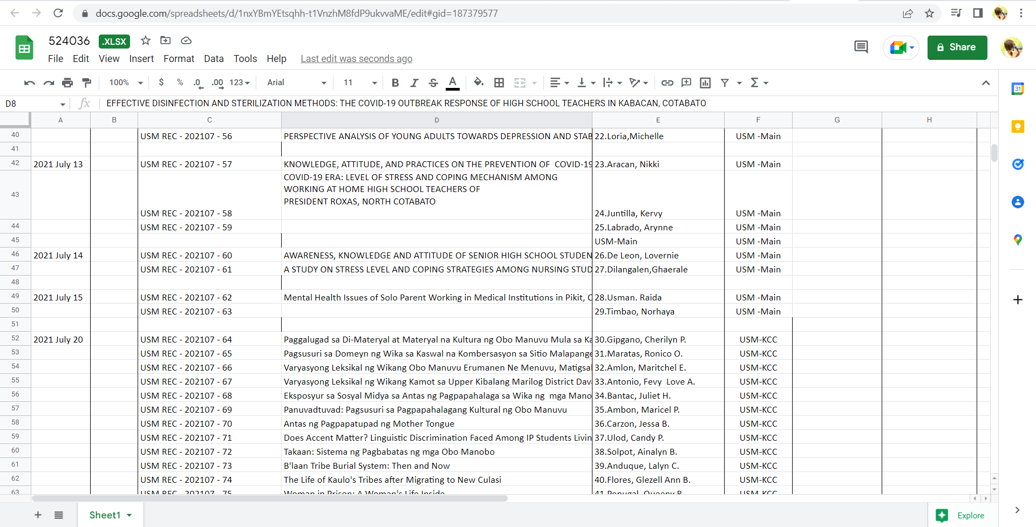The width and height of the screenshot is (1036, 527).
Task: Select the Sheet1 tab
Action: pos(111,515)
